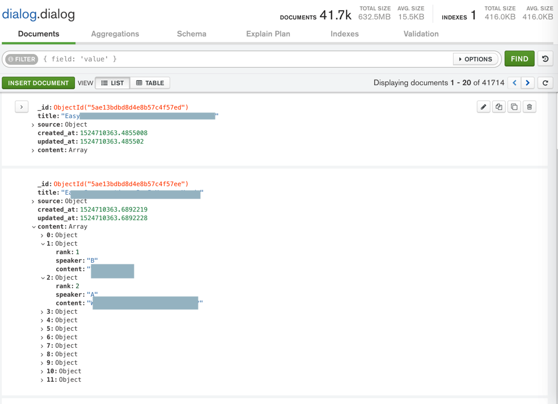The width and height of the screenshot is (558, 404).
Task: Open the Aggregations tab
Action: click(115, 34)
